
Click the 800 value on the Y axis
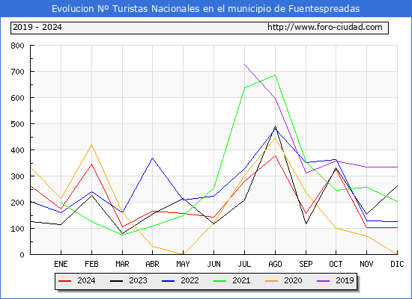pyautogui.click(x=17, y=46)
